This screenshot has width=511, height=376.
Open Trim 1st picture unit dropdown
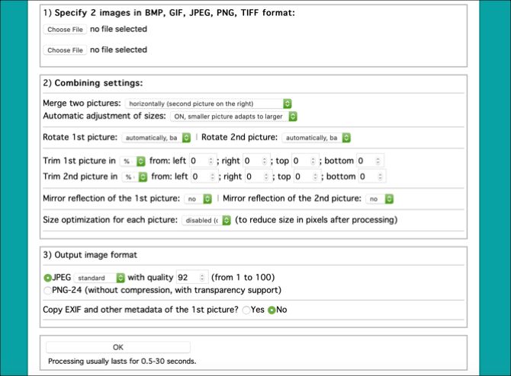click(133, 161)
